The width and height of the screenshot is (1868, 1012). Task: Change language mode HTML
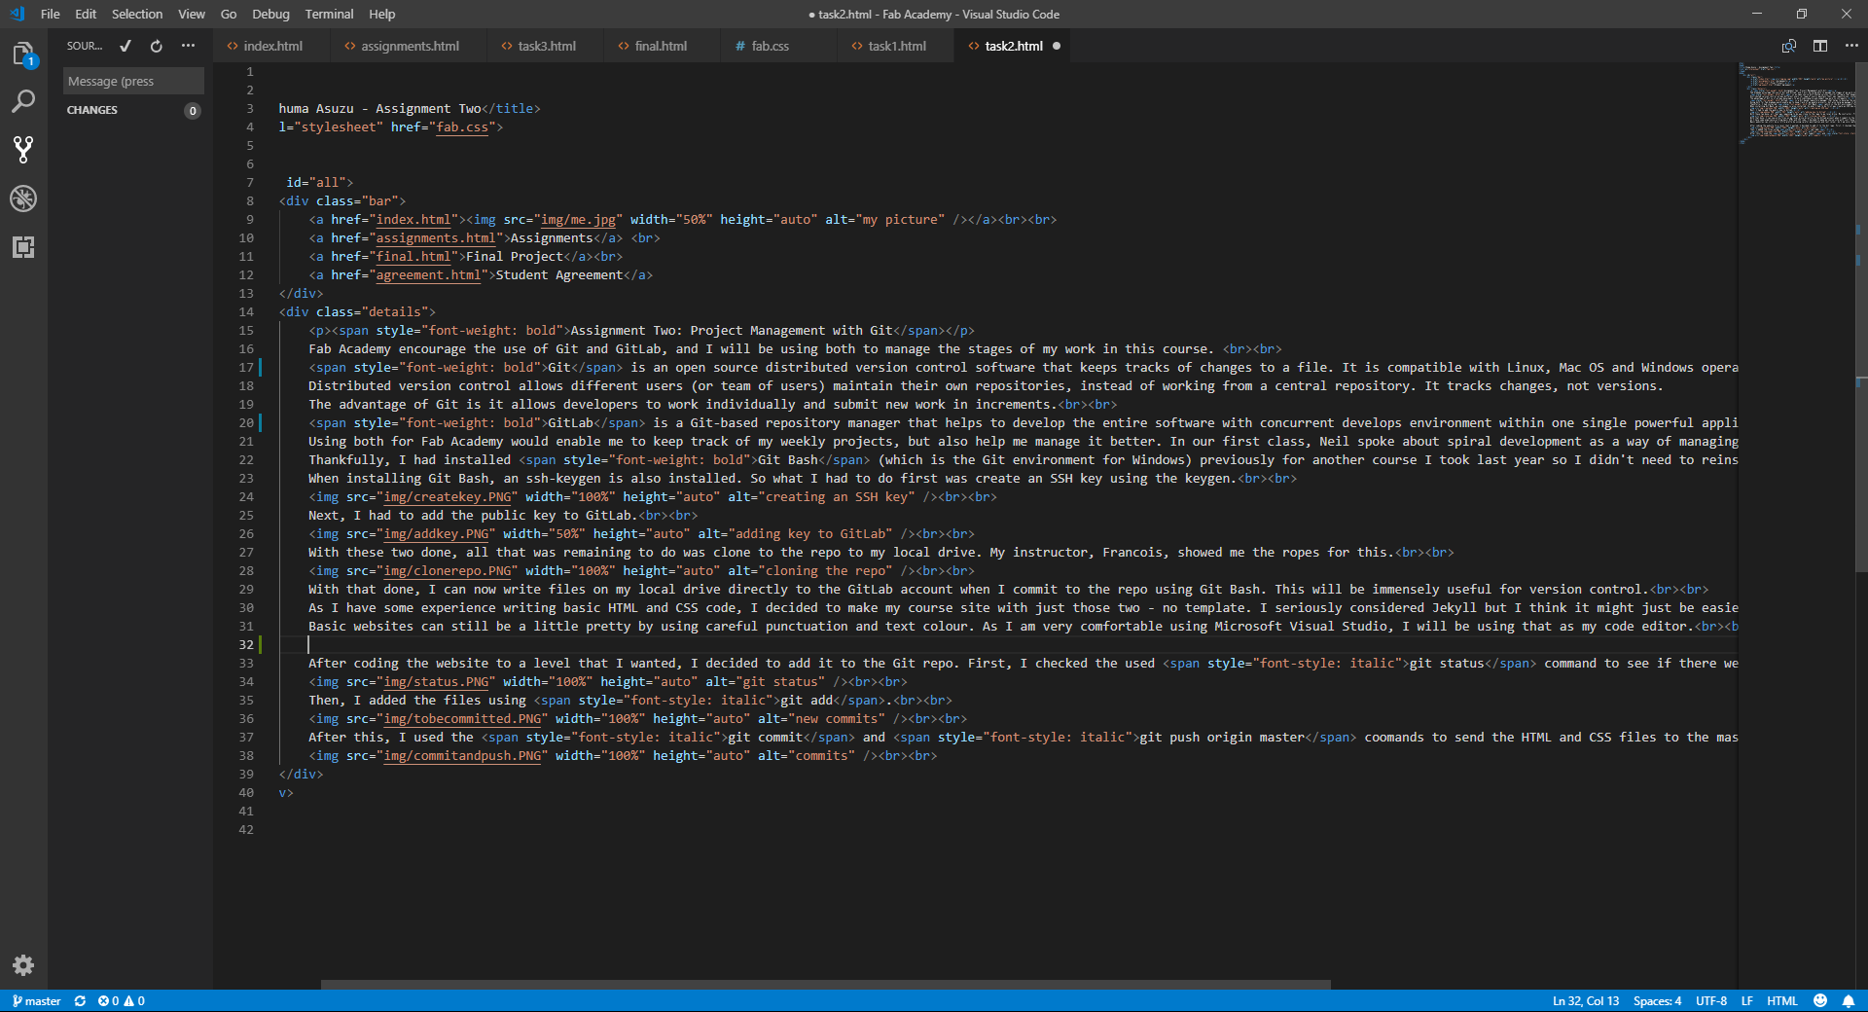(1782, 1000)
